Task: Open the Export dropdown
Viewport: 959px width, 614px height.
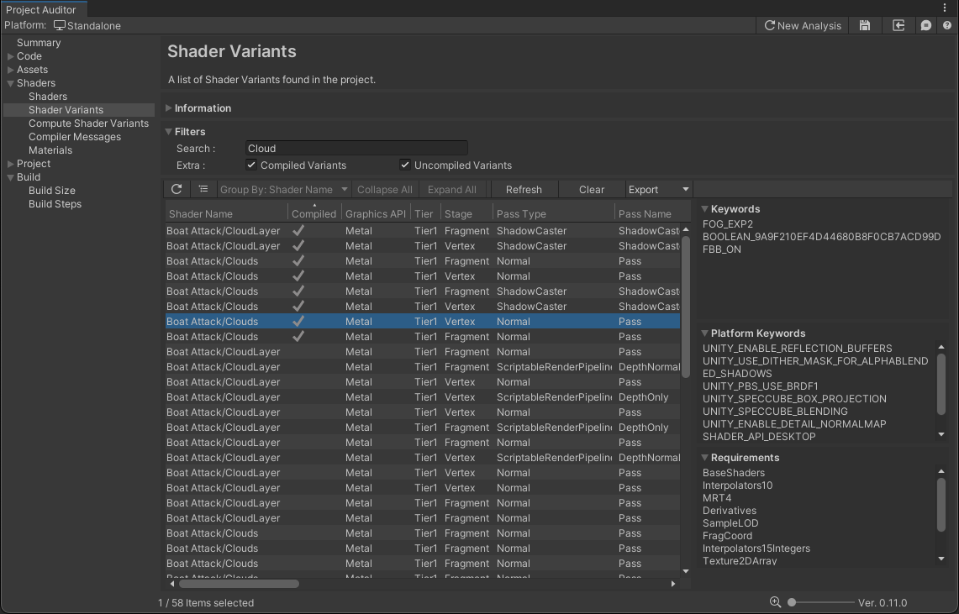Action: point(658,190)
